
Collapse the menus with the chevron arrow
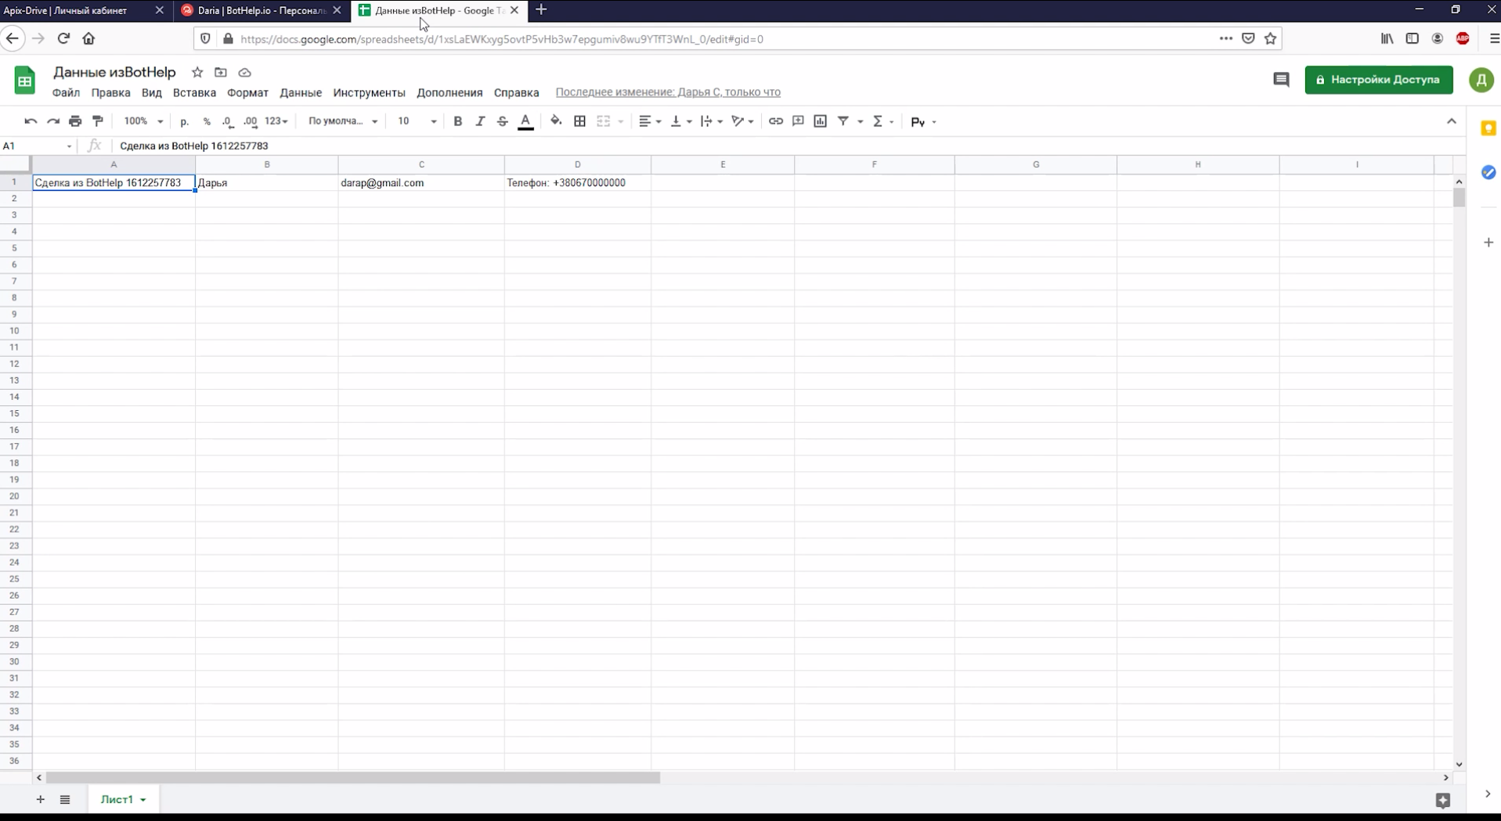tap(1452, 121)
